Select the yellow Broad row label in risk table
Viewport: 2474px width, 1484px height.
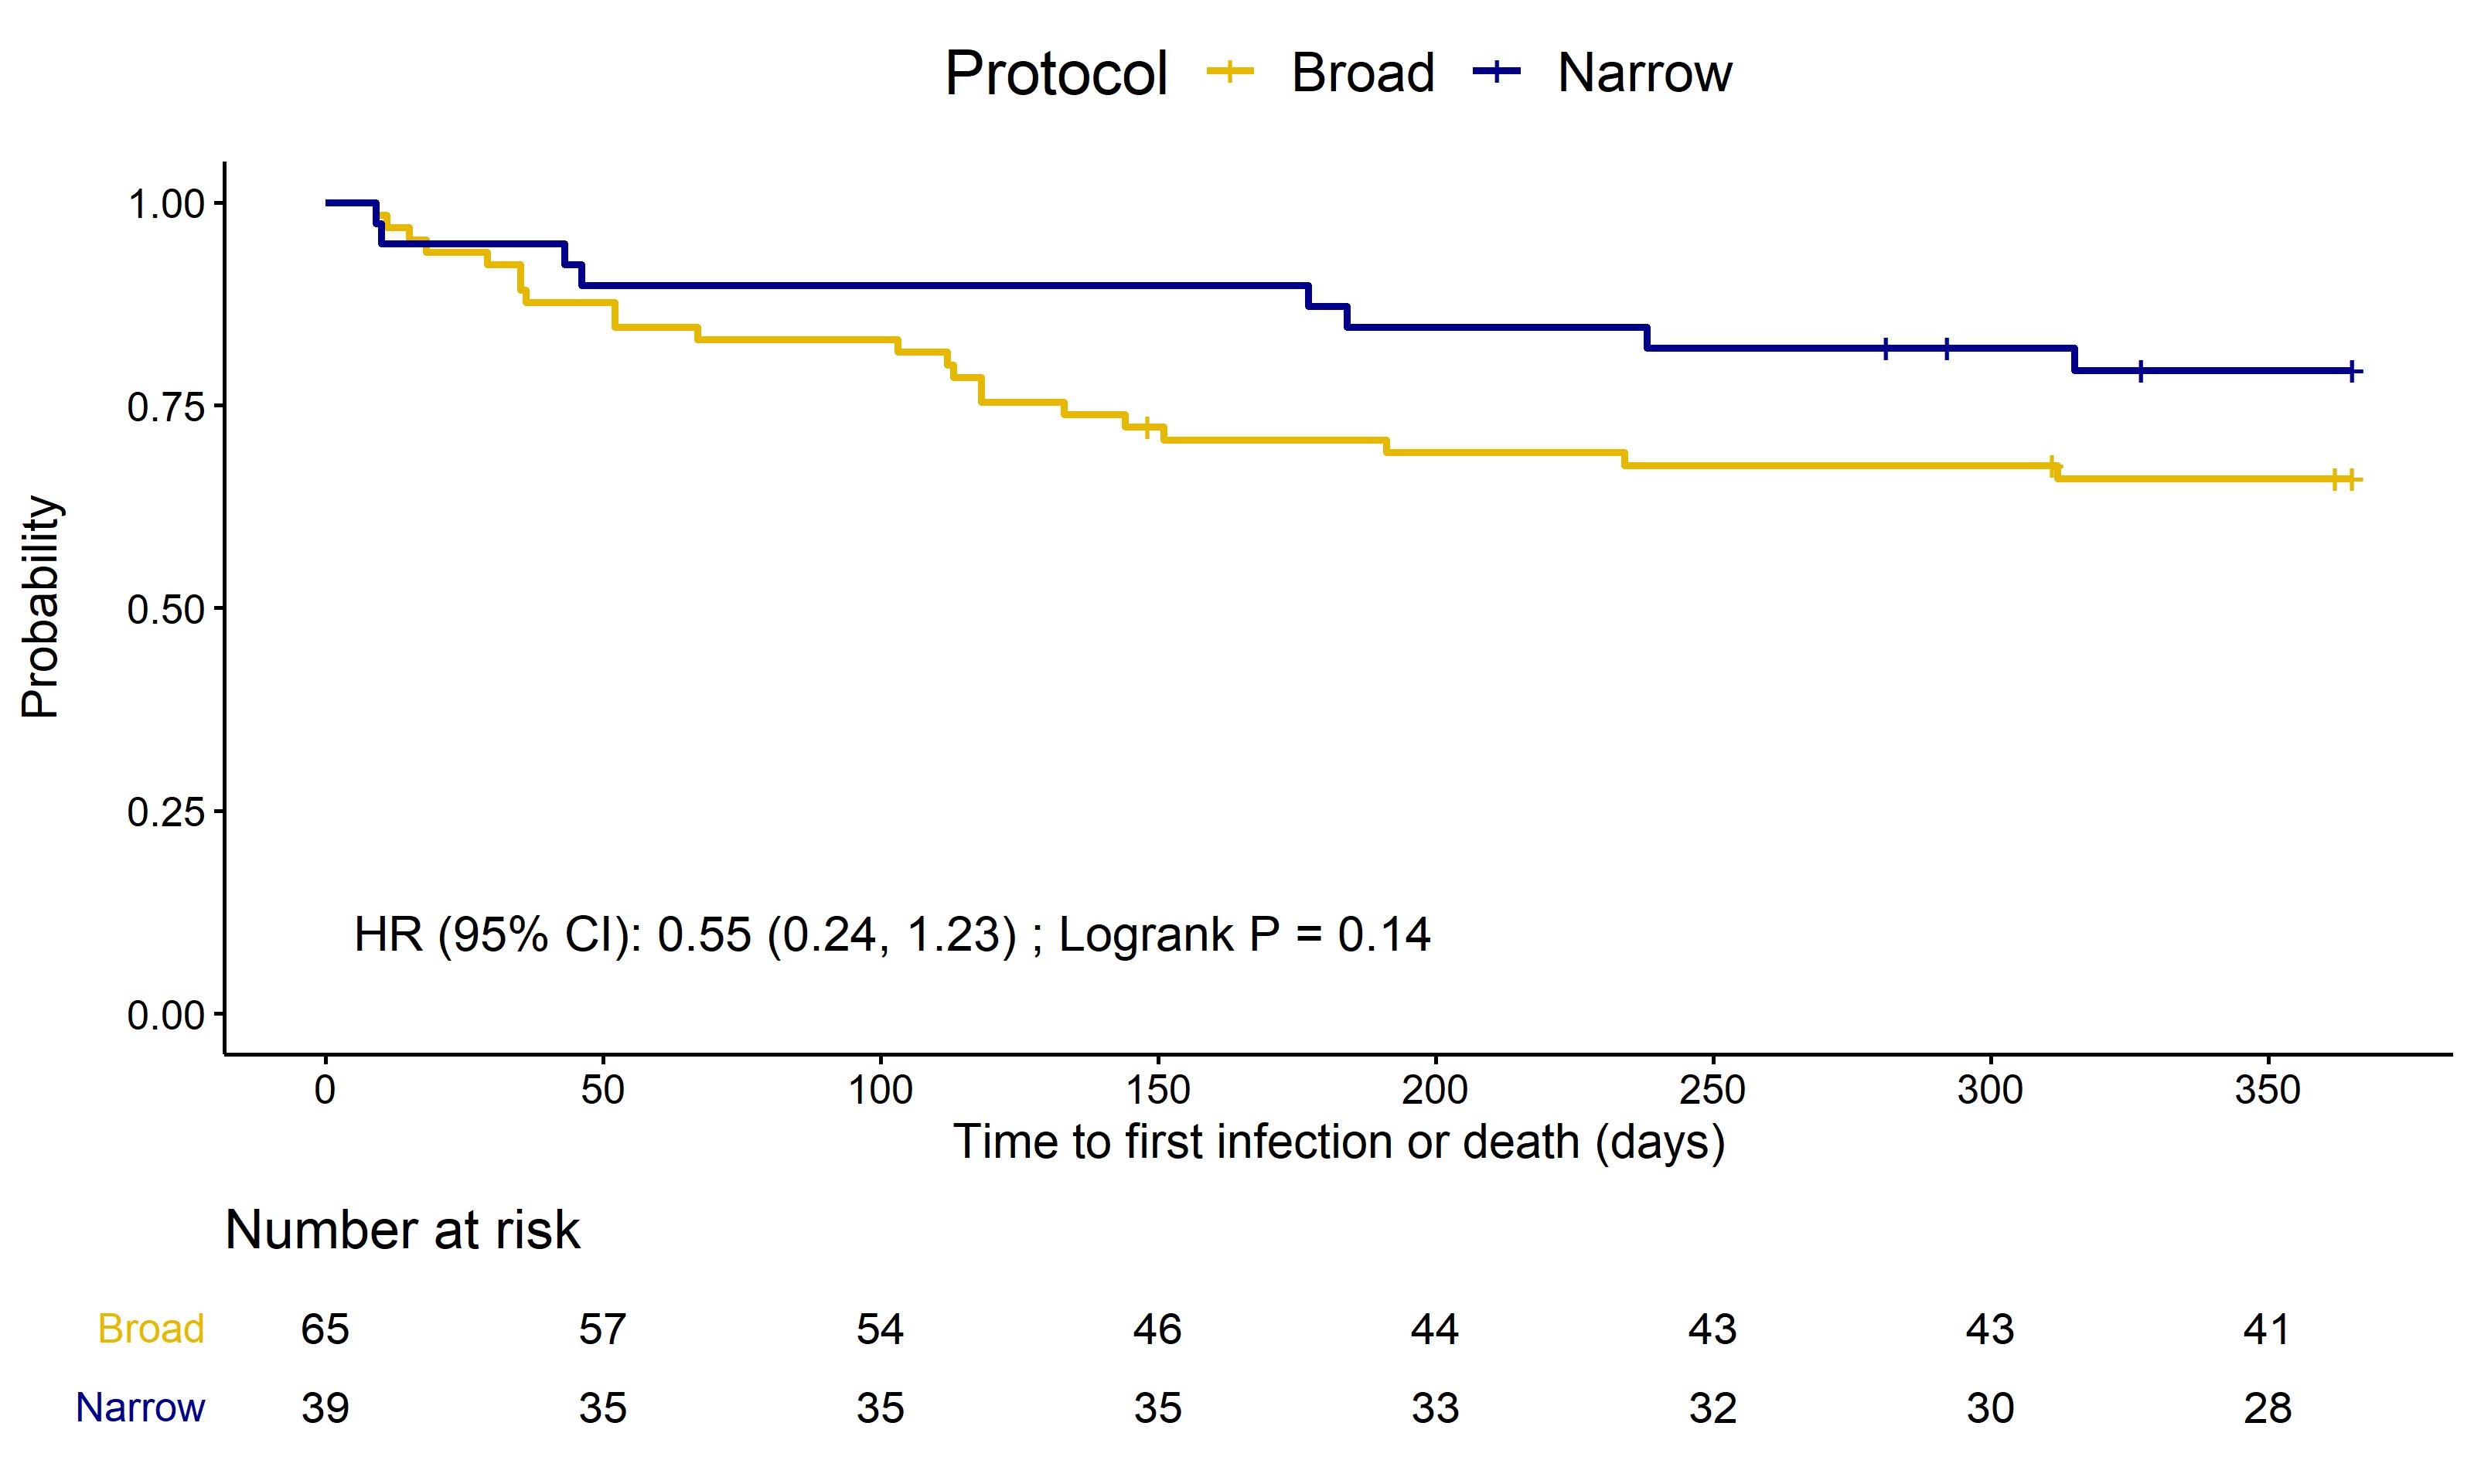click(x=151, y=1329)
